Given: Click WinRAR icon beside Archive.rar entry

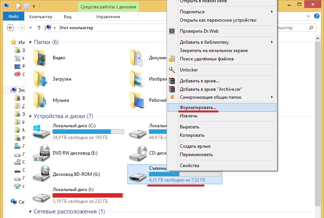Looking at the screenshot, I should pyautogui.click(x=172, y=89).
